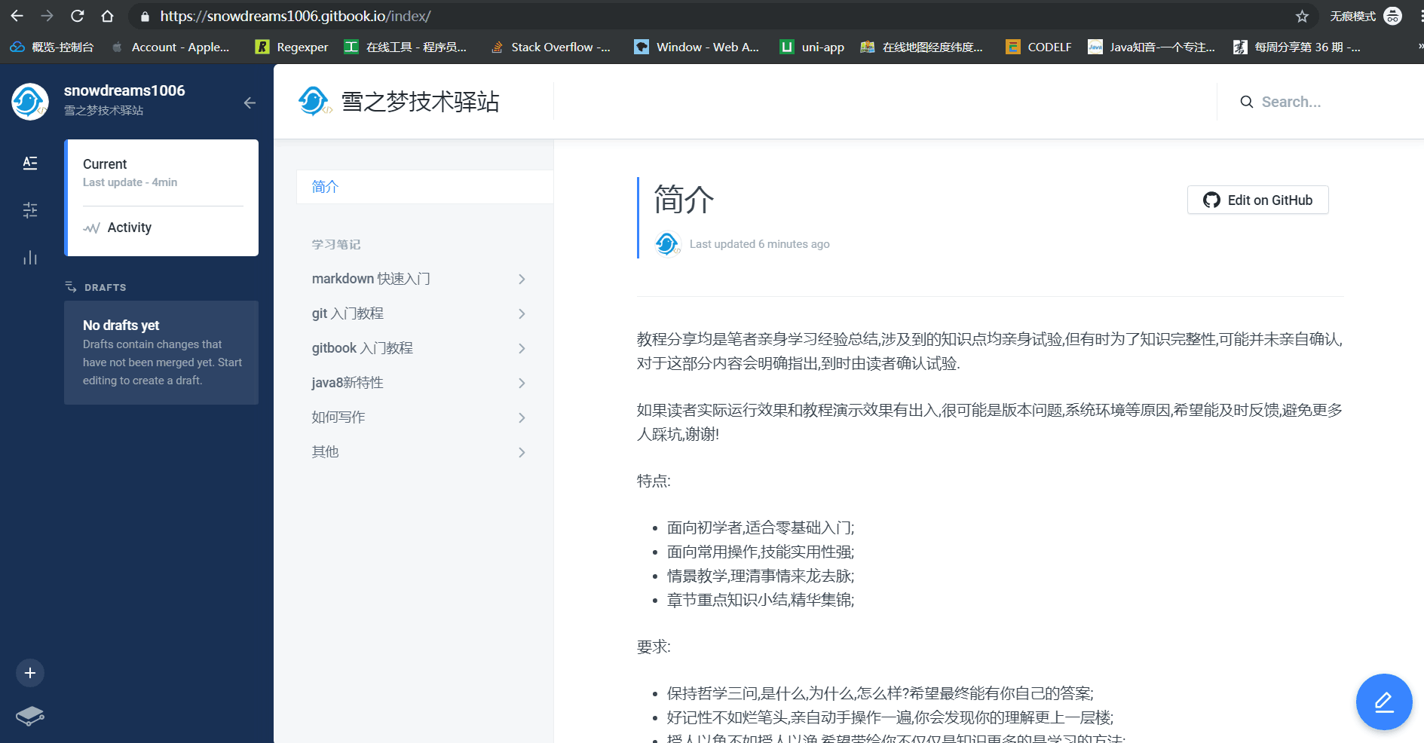Image resolution: width=1424 pixels, height=743 pixels.
Task: Bookmark the page with the star icon
Action: (1302, 16)
